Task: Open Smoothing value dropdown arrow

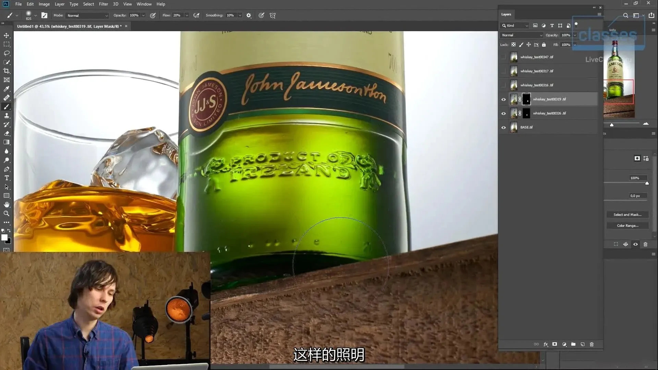Action: pyautogui.click(x=240, y=15)
